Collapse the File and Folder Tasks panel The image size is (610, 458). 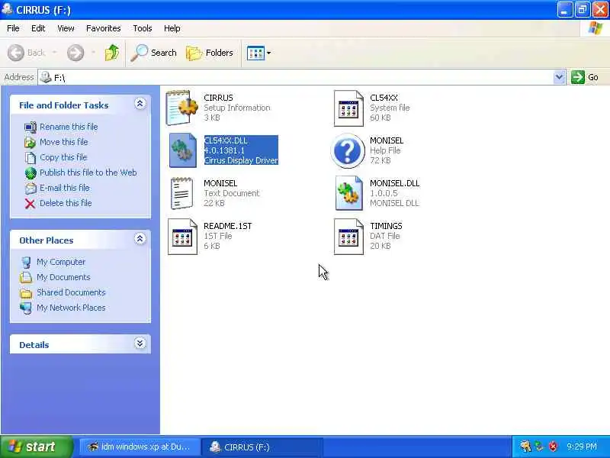click(x=140, y=104)
